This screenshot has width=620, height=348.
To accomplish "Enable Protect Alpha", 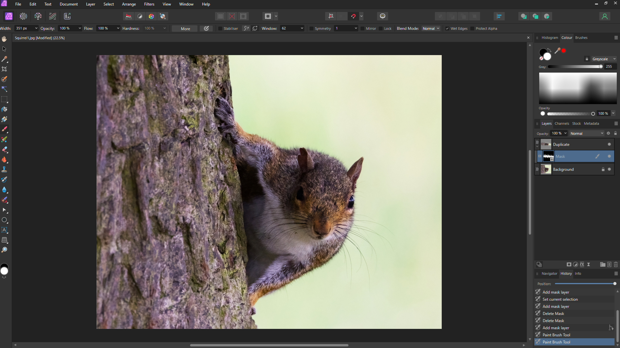I will [x=473, y=29].
